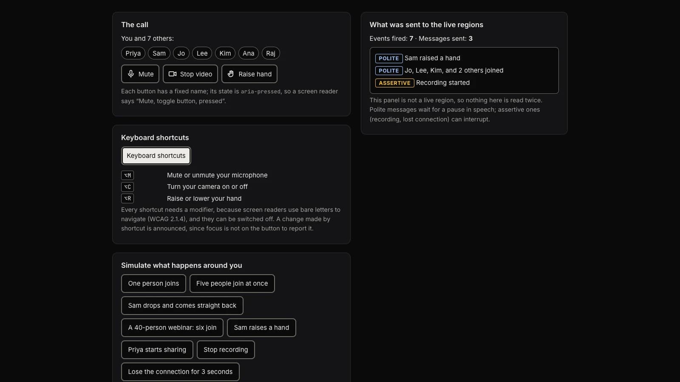Click 'The call' heading

coord(135,25)
